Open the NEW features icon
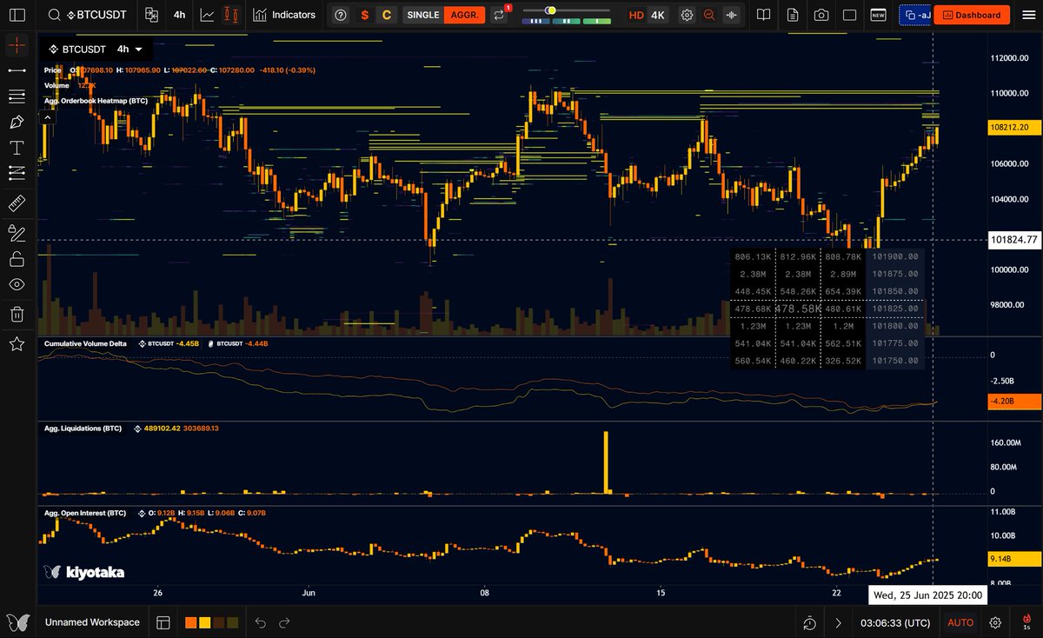Image resolution: width=1043 pixels, height=638 pixels. [x=879, y=15]
